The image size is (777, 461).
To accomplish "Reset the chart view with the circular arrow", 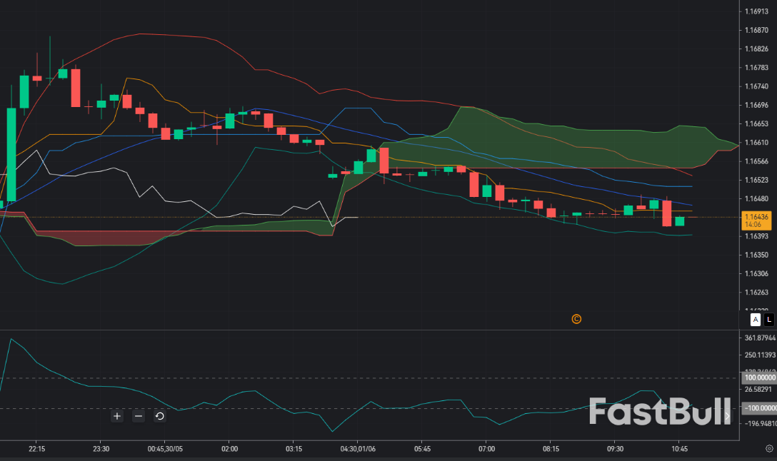I will (x=159, y=416).
